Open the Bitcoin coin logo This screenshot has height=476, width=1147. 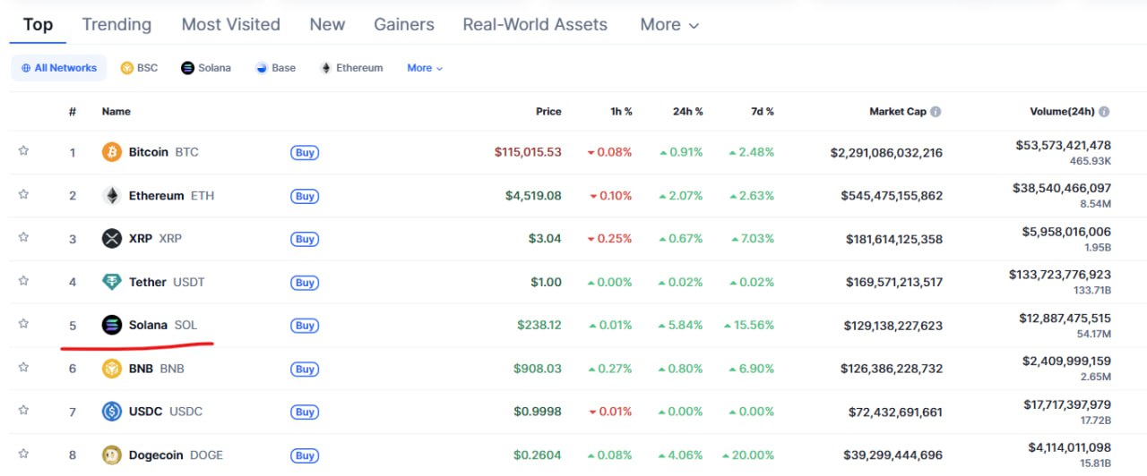click(x=112, y=152)
